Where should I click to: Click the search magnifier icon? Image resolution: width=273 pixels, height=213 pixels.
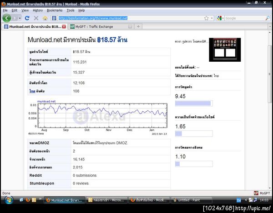[268, 18]
